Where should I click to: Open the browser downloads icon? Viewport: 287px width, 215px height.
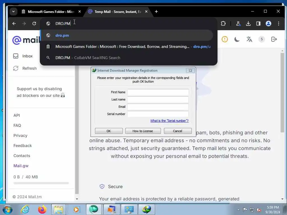point(248,24)
